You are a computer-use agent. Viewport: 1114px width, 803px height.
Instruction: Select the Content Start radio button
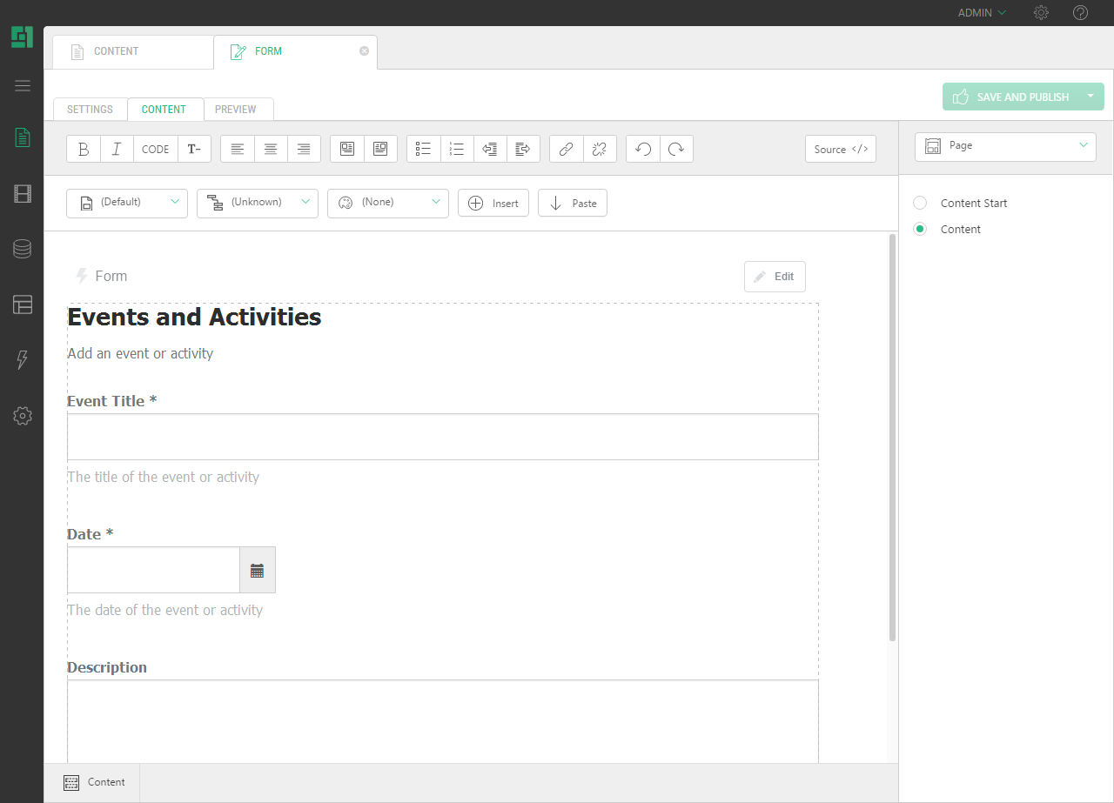pos(920,203)
